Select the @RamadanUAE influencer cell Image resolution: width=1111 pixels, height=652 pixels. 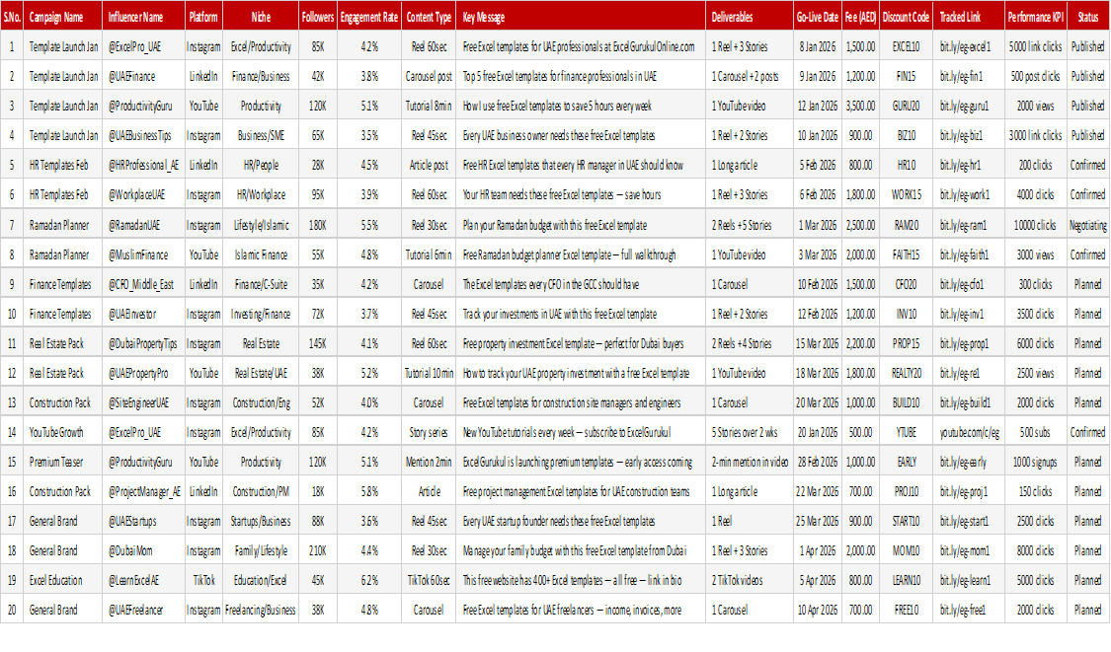(144, 225)
